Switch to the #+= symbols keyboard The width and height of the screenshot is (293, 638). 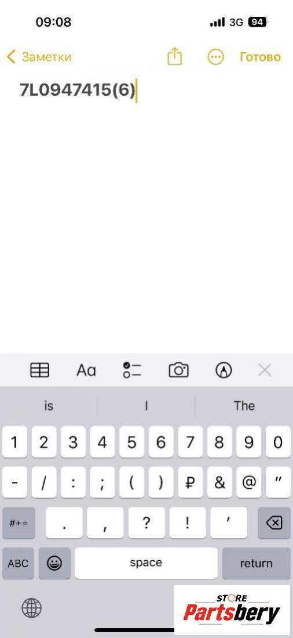coord(19,523)
